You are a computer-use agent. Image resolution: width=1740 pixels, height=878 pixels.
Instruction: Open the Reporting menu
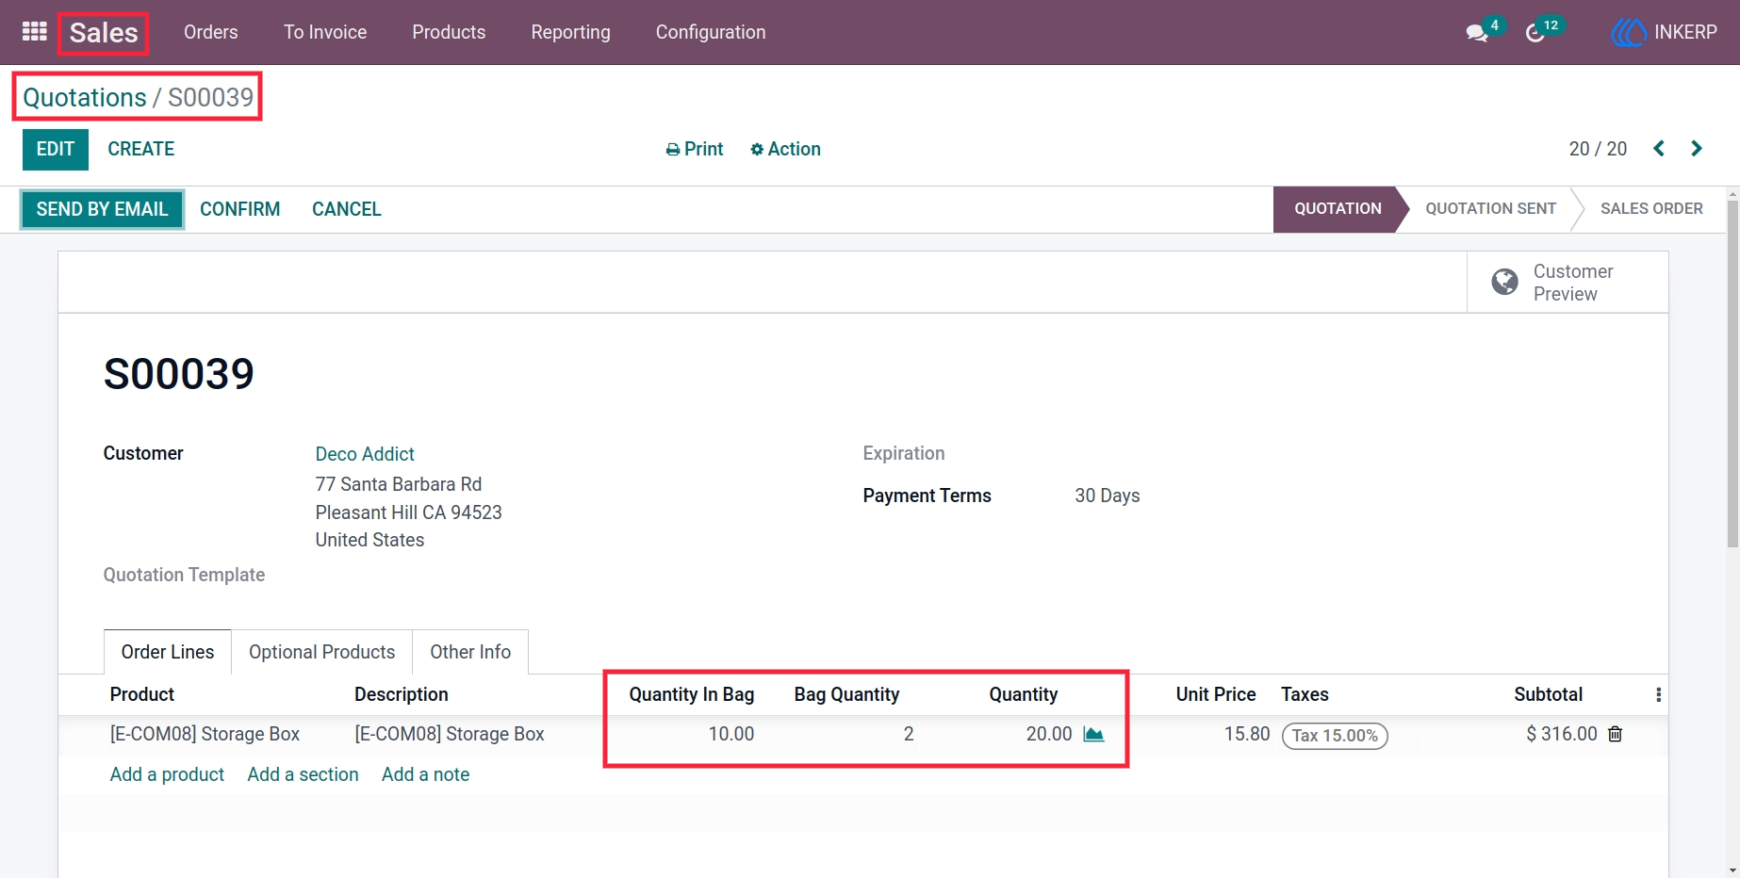570,32
